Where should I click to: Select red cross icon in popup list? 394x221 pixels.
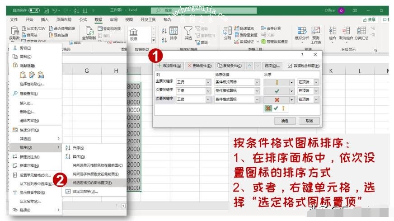pyautogui.click(x=268, y=108)
